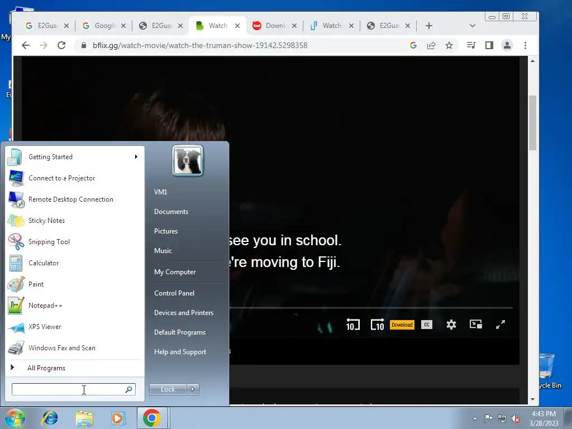This screenshot has width=572, height=429.
Task: Open video player settings gear
Action: coord(451,325)
